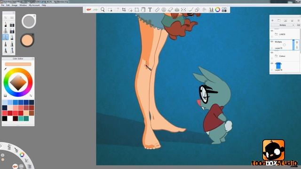Click the color wheel icon in the lagoon
Image resolution: width=301 pixels, height=169 pixels.
(22, 154)
